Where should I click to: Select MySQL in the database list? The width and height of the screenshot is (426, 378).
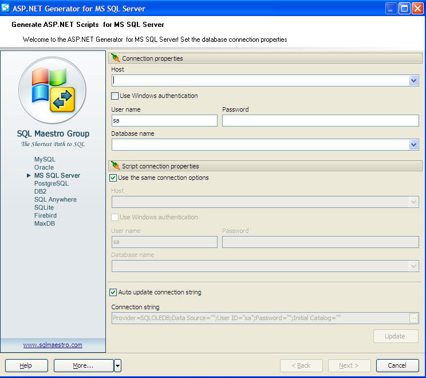[45, 160]
